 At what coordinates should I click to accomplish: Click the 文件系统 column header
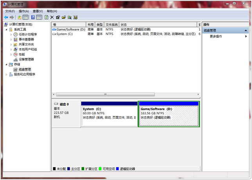[x=112, y=25]
